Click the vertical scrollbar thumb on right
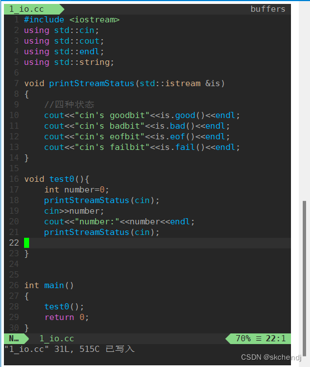Image resolution: width=310 pixels, height=367 pixels. pos(304,278)
